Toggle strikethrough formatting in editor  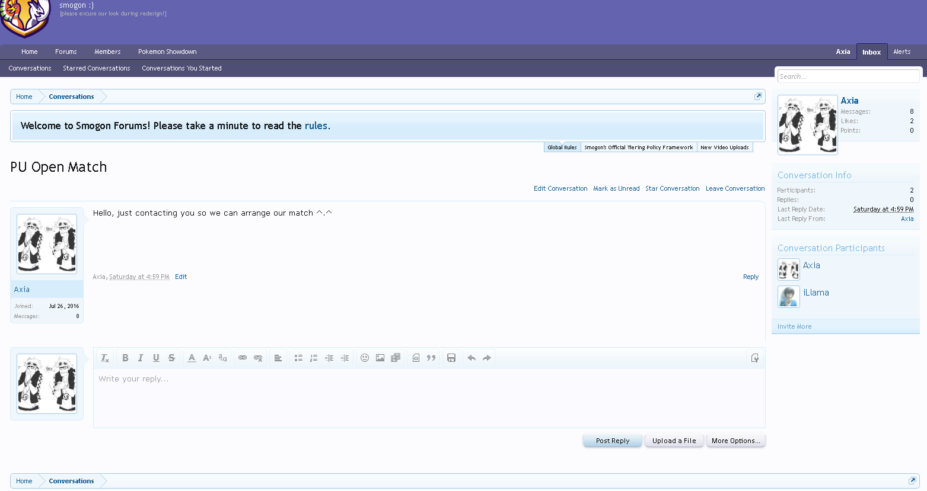tap(171, 358)
